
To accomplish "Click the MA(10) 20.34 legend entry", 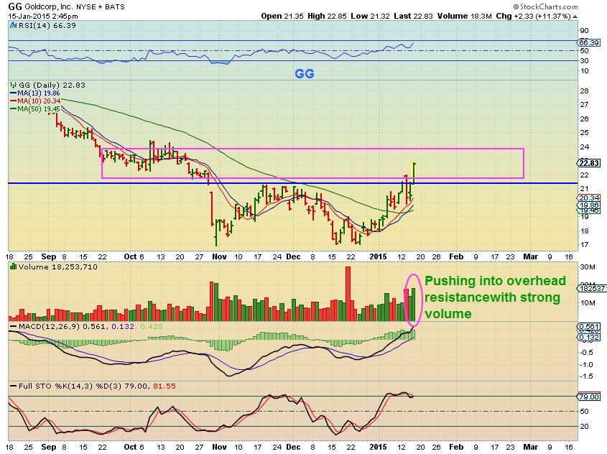I will [39, 101].
